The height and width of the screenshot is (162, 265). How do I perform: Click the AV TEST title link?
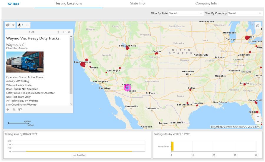pyautogui.click(x=13, y=4)
